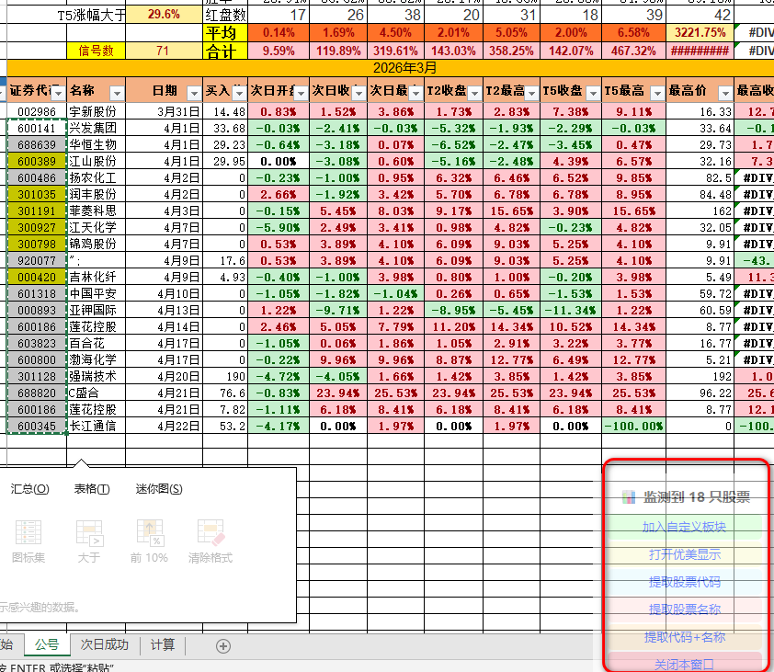Open the 证券代码 column filter dropdown
This screenshot has height=672, width=774.
coord(59,92)
